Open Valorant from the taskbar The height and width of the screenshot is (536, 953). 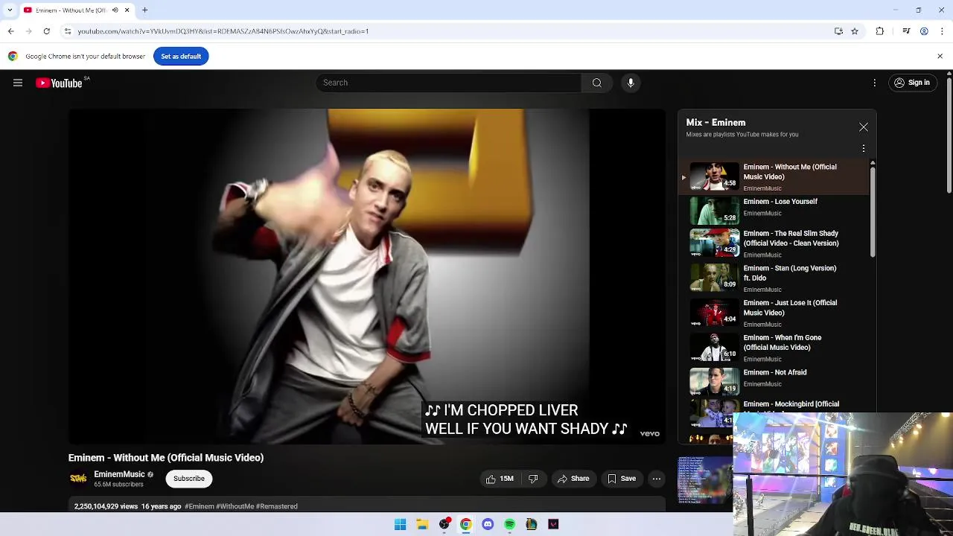click(x=553, y=524)
